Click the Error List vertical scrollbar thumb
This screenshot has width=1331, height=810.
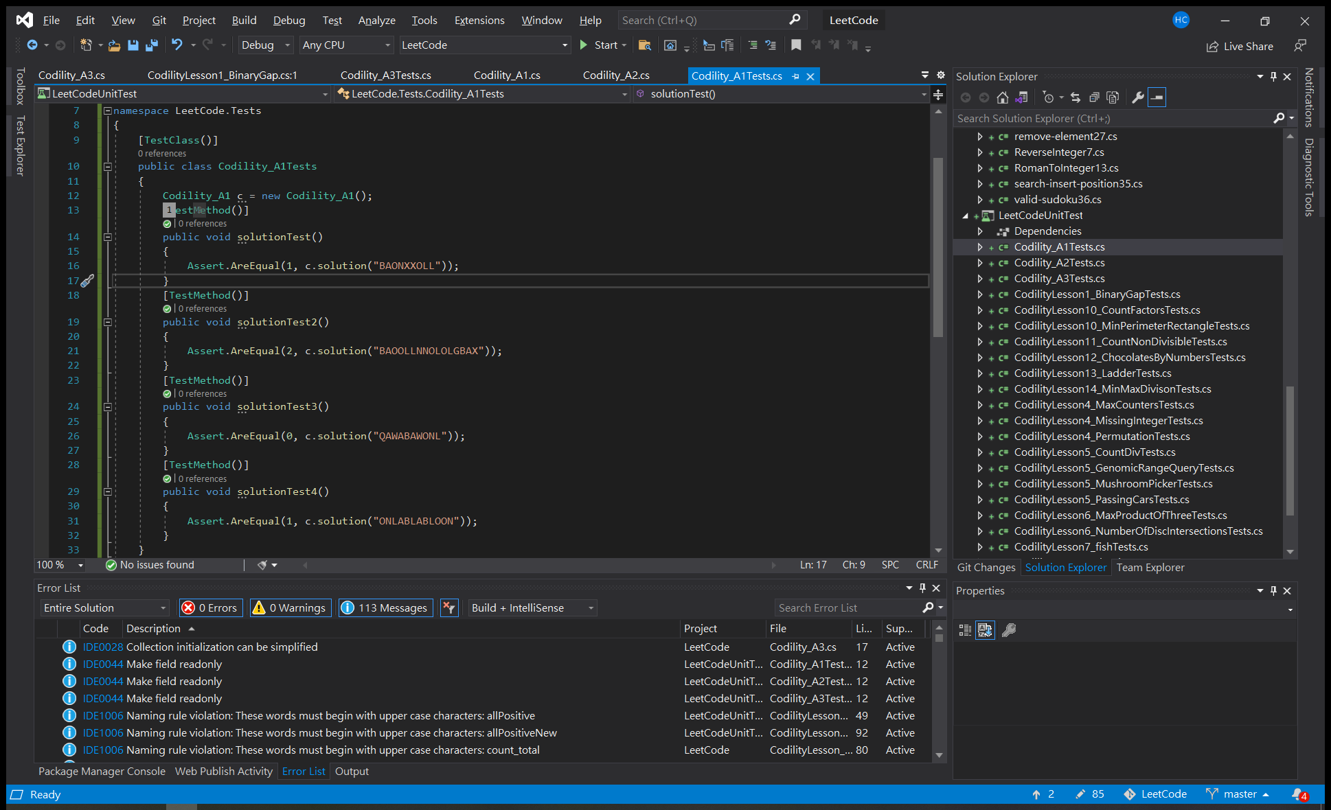pos(939,637)
